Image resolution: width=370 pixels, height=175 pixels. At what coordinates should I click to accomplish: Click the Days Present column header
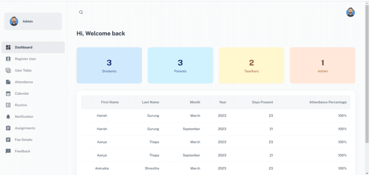263,102
